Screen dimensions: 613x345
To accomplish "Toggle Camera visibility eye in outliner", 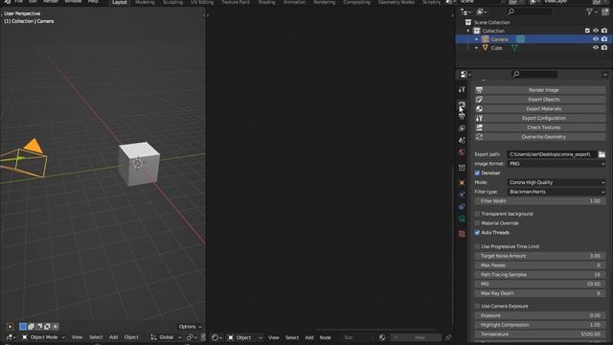I will [x=596, y=39].
